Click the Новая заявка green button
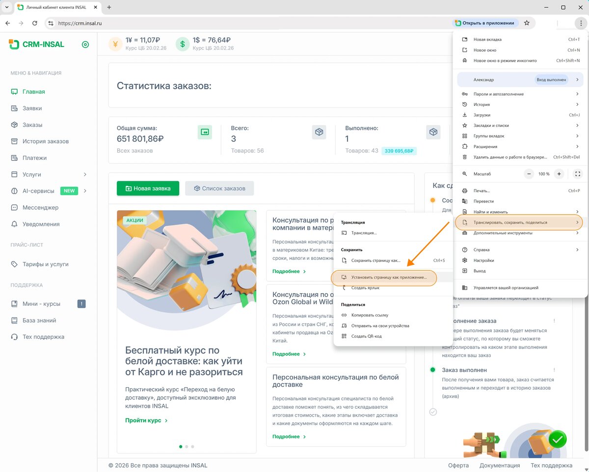This screenshot has width=589, height=472. pyautogui.click(x=148, y=188)
